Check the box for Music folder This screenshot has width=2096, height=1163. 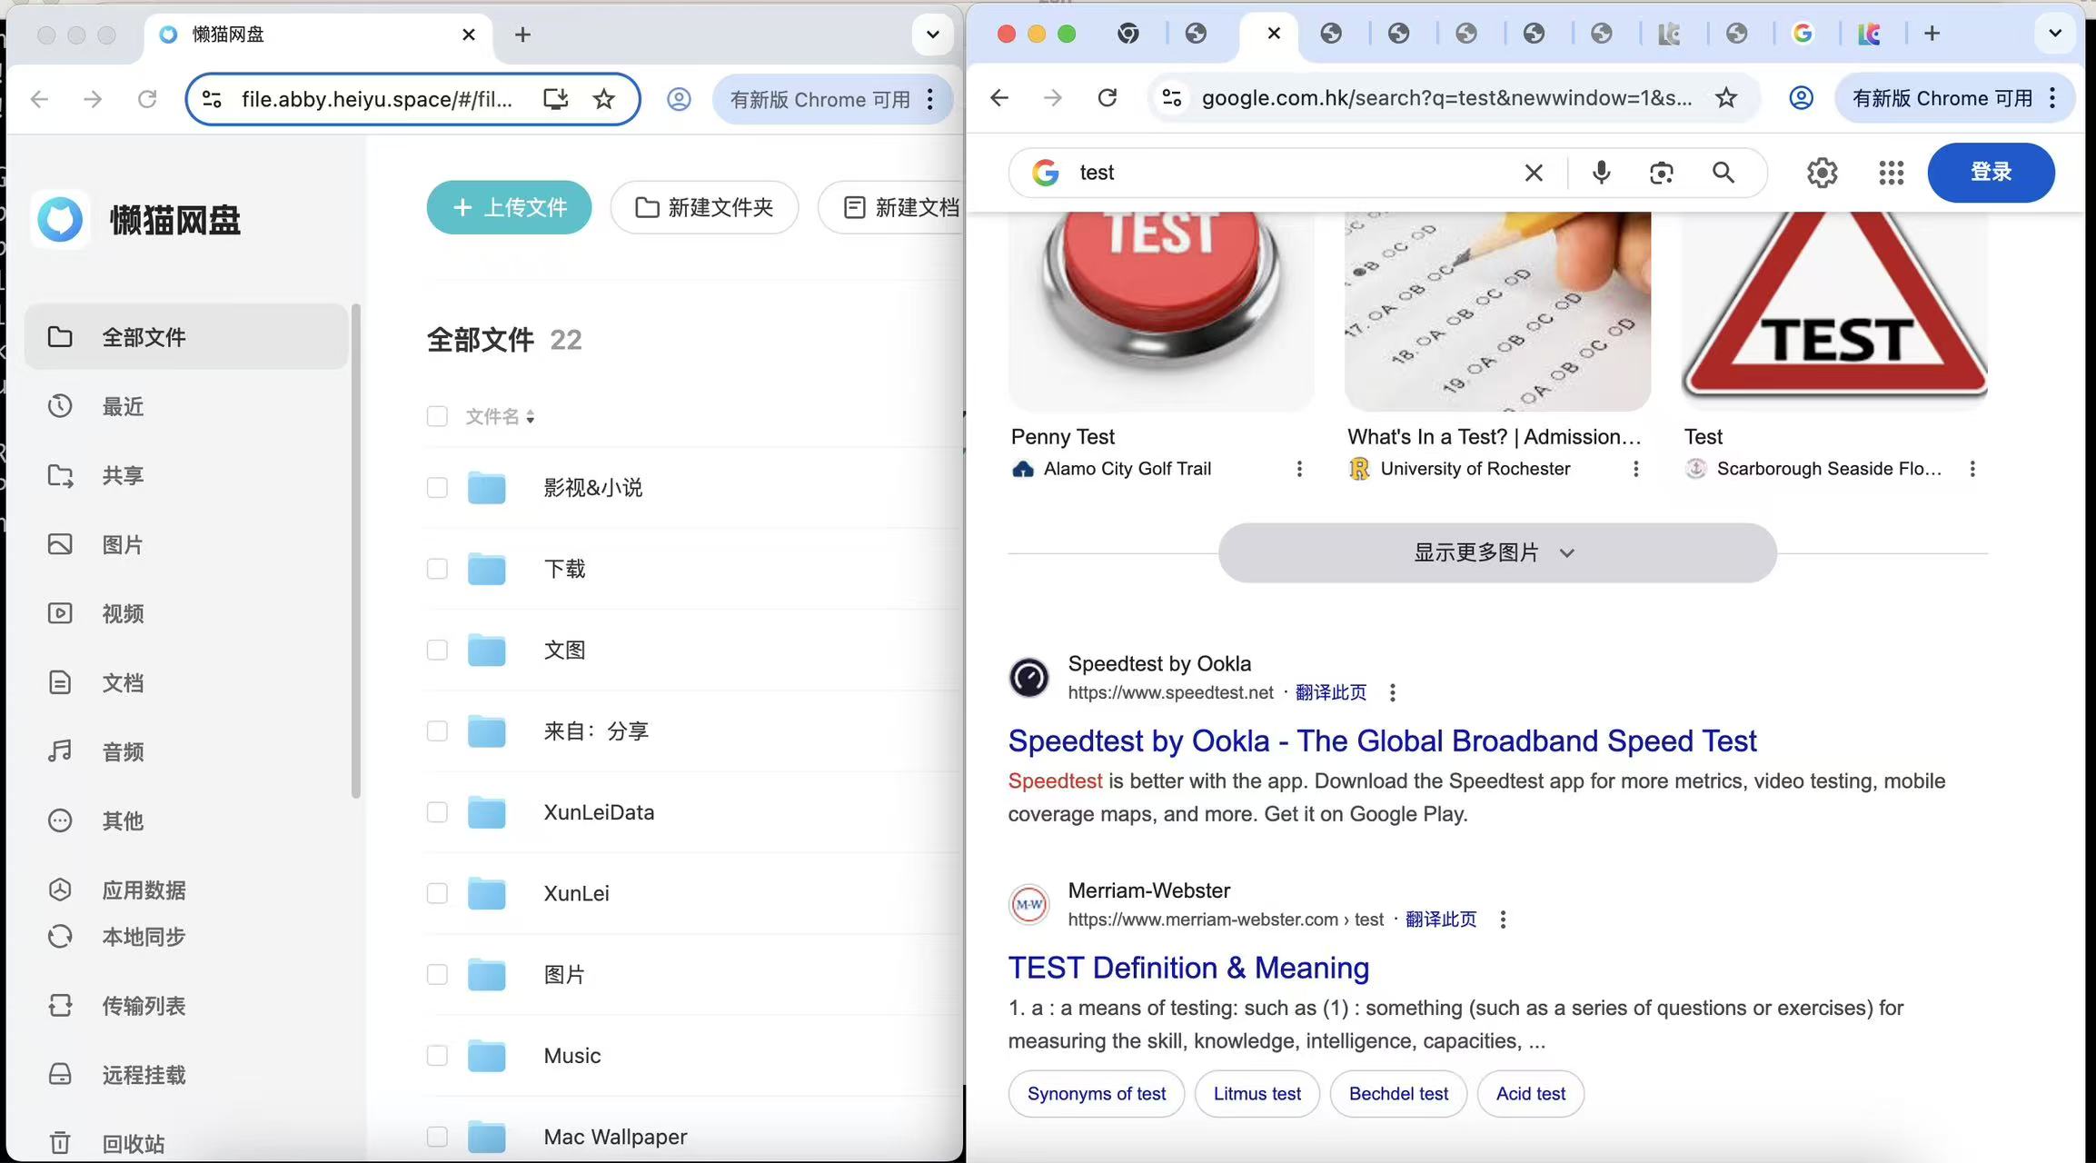click(x=437, y=1056)
